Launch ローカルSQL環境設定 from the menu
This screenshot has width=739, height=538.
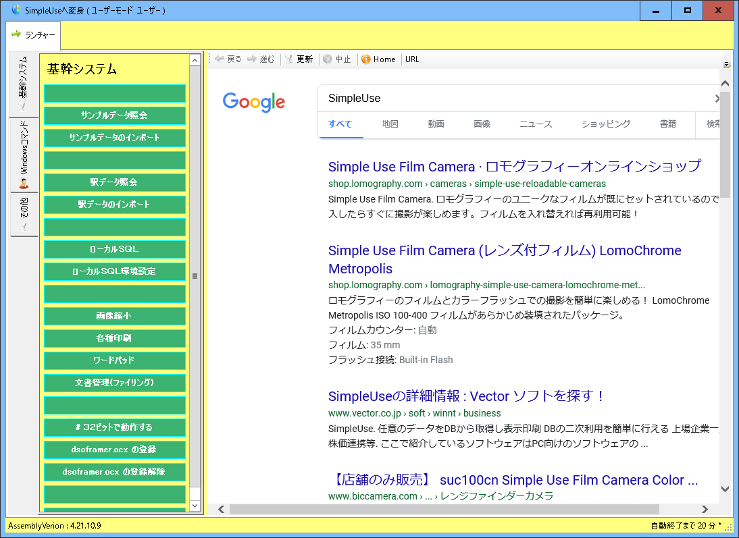[114, 271]
